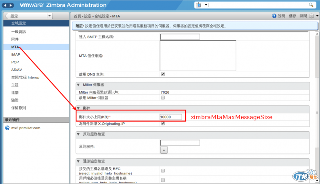Collapse the Milter 伺服器 section

click(x=78, y=85)
